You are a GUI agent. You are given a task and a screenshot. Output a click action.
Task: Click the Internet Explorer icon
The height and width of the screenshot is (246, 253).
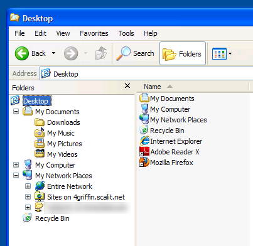pos(144,141)
